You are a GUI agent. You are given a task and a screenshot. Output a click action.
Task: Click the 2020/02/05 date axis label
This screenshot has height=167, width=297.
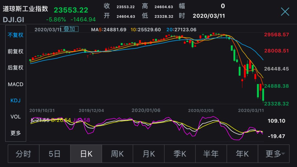coord(201,110)
